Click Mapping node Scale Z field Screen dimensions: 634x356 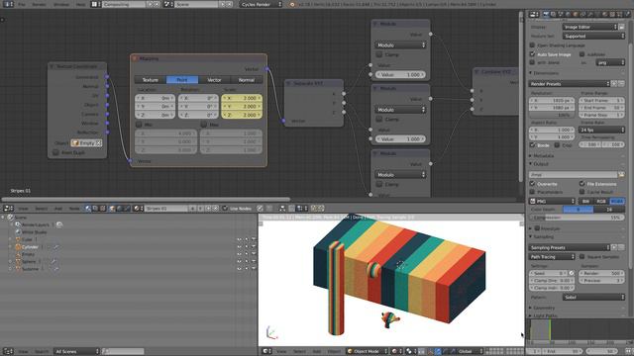pos(242,115)
